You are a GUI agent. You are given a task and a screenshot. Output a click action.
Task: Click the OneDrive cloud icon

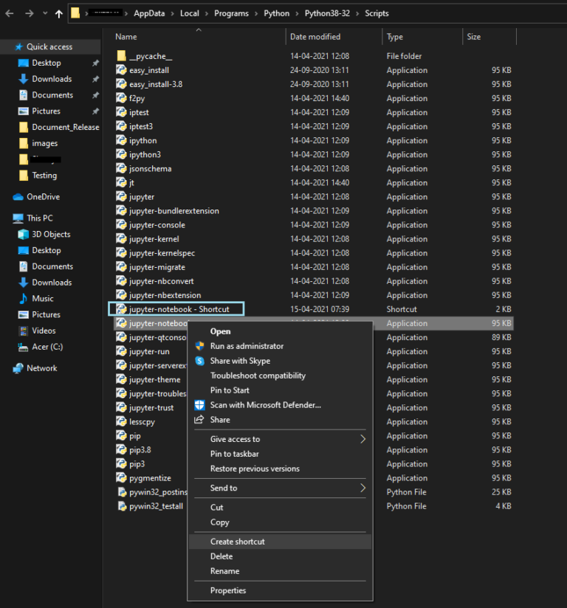pyautogui.click(x=18, y=197)
